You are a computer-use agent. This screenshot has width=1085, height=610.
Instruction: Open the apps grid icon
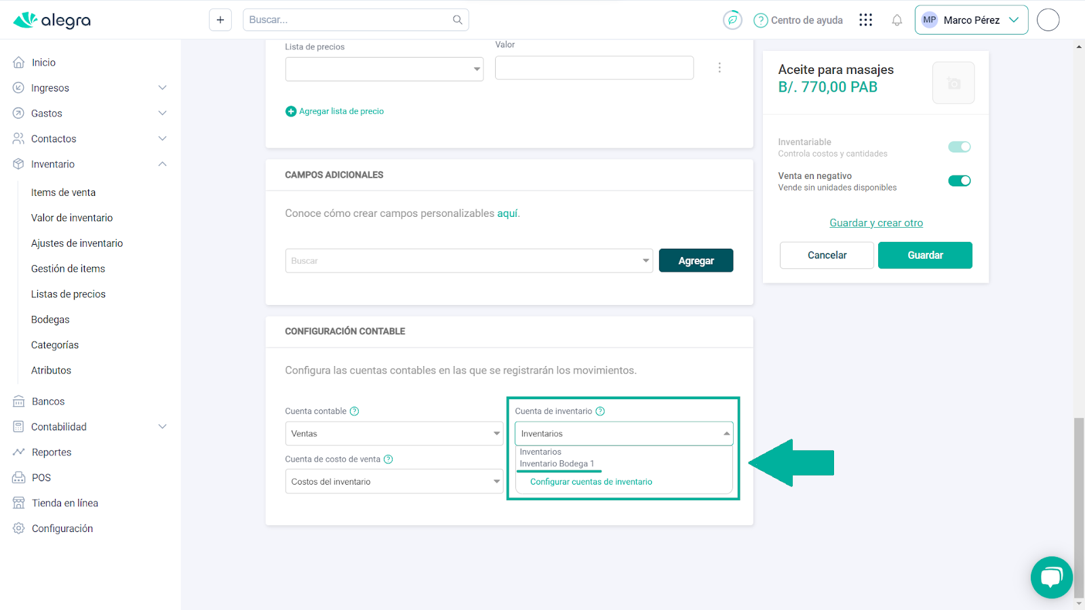point(865,20)
